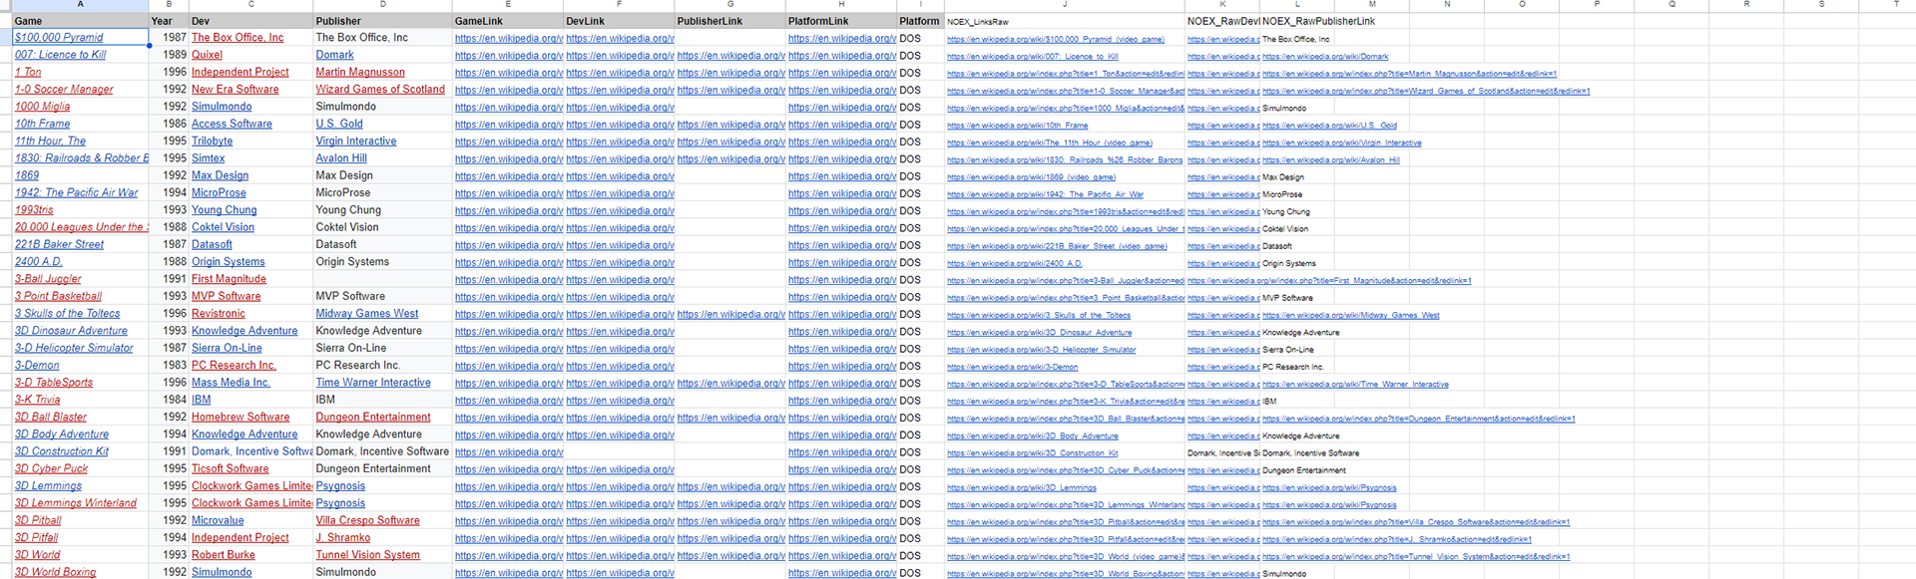Select column P via its letter header
The width and height of the screenshot is (1916, 579).
[x=1597, y=5]
